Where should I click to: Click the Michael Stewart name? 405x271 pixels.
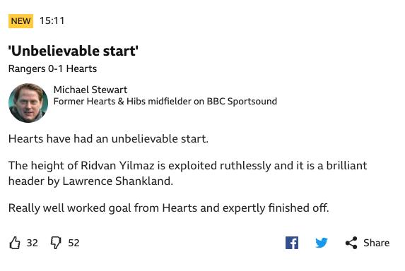(90, 90)
